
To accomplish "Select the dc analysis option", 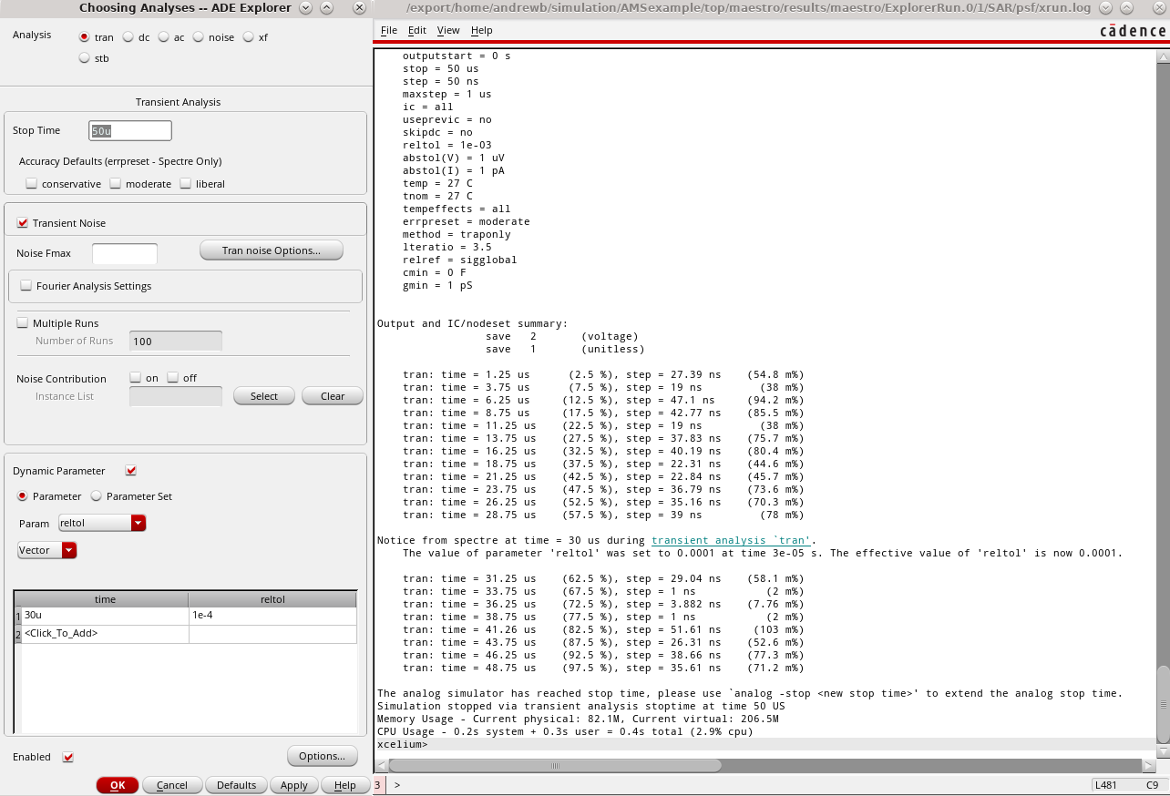I will coord(128,38).
